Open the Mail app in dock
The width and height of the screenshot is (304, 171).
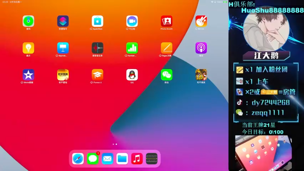point(108,158)
